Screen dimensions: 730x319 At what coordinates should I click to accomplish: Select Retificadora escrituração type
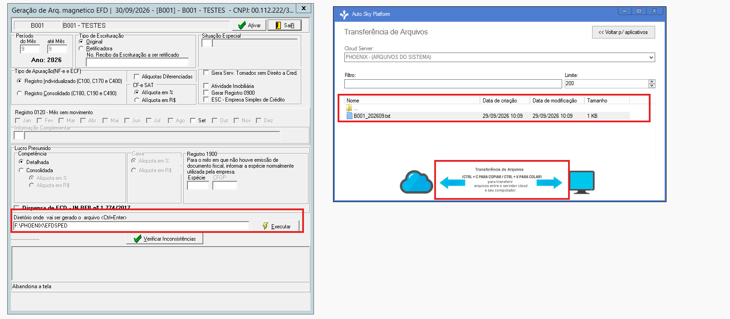pyautogui.click(x=81, y=48)
